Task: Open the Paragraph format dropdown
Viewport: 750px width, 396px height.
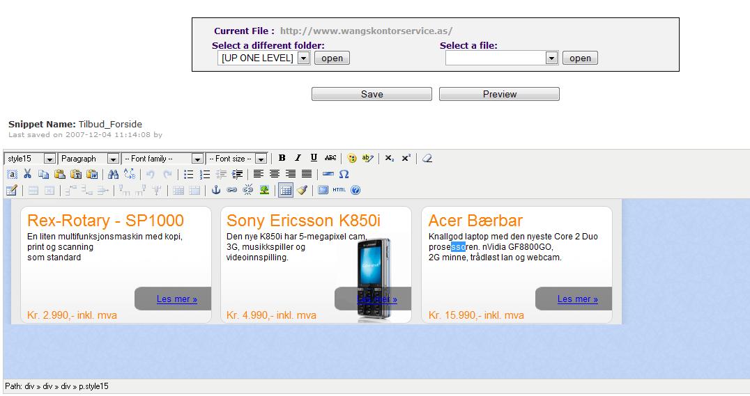Action: tap(89, 159)
